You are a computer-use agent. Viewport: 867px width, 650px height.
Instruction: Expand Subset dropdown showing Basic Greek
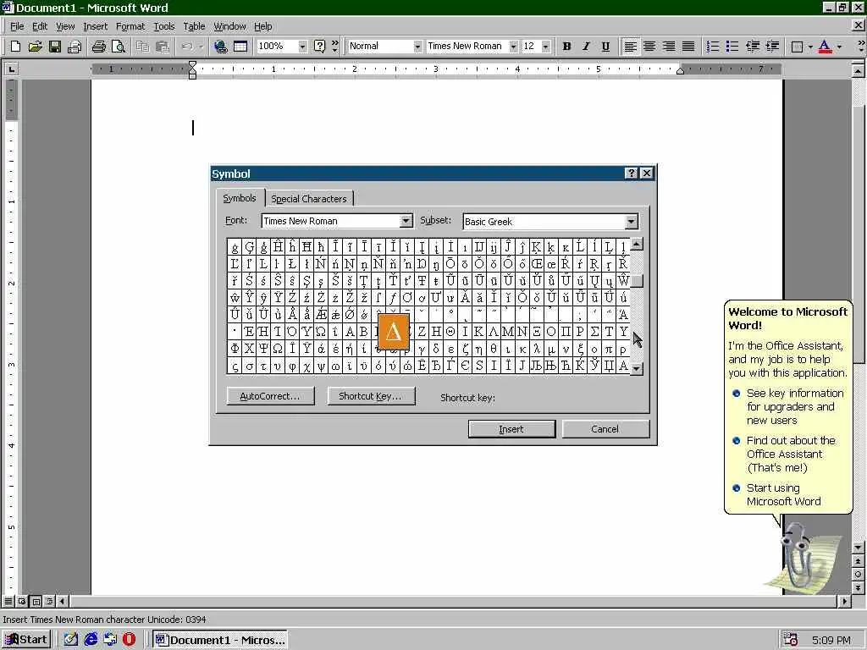point(631,222)
